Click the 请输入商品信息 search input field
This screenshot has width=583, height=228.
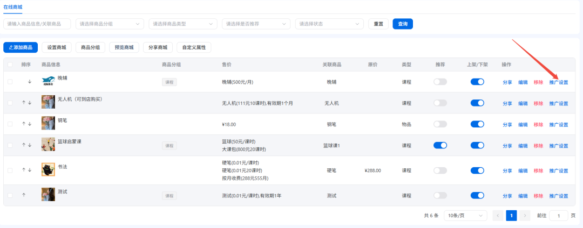(37, 24)
